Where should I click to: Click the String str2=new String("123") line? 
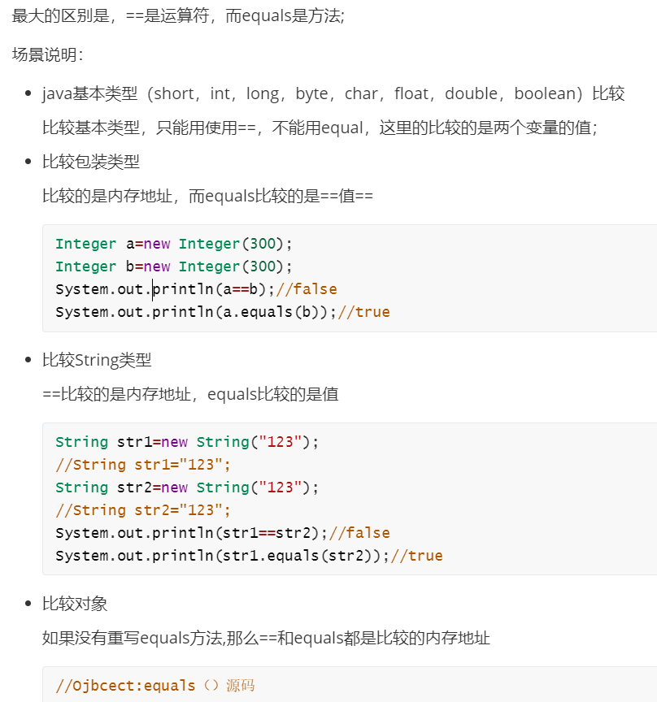(x=187, y=487)
